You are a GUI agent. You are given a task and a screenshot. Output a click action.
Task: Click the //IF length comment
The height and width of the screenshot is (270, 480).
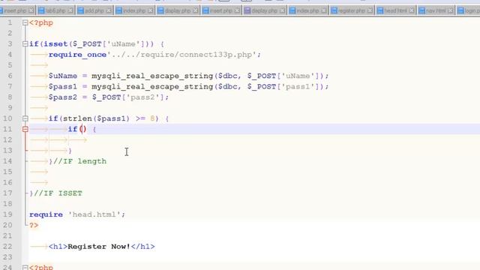80,161
